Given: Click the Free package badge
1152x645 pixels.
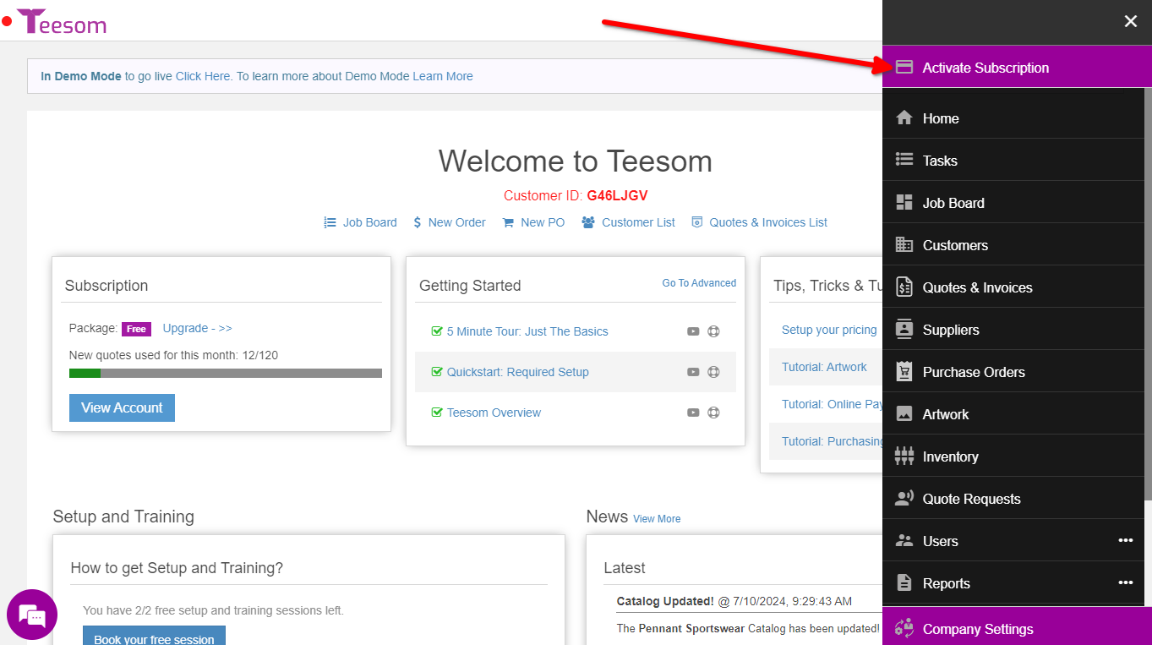Looking at the screenshot, I should click(x=136, y=329).
